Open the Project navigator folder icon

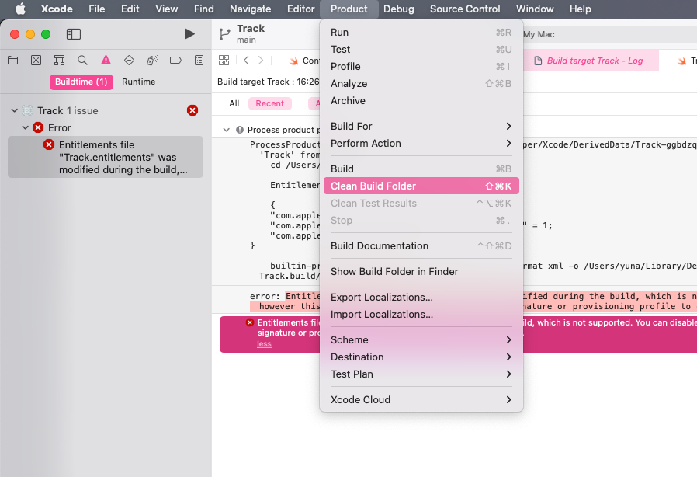point(13,61)
